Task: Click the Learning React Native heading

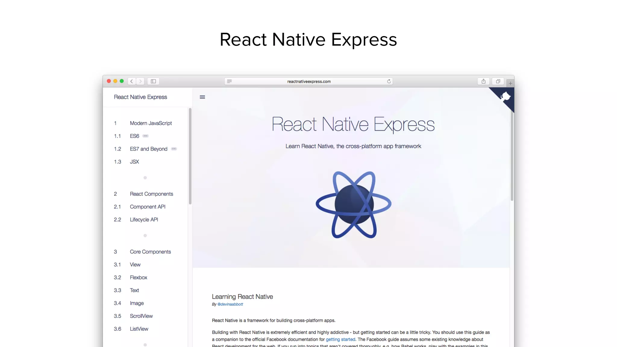Action: point(242,297)
